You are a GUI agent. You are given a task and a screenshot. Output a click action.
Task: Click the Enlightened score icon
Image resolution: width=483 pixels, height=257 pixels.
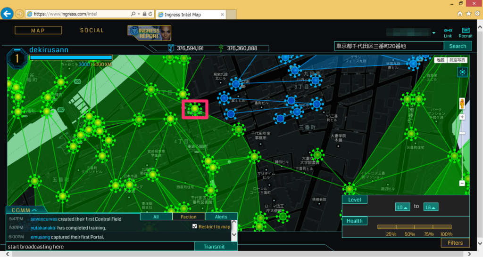(x=221, y=48)
